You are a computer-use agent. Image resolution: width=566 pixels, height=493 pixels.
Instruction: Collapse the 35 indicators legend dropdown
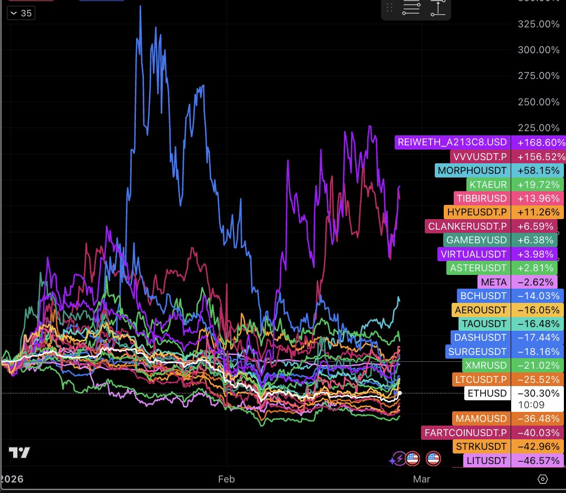point(21,13)
